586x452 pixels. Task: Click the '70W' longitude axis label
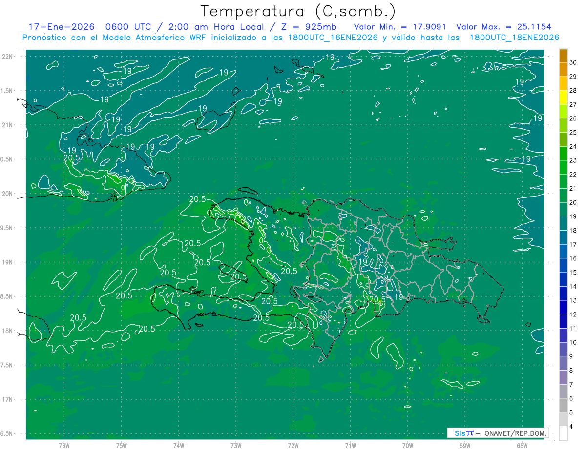(x=408, y=445)
